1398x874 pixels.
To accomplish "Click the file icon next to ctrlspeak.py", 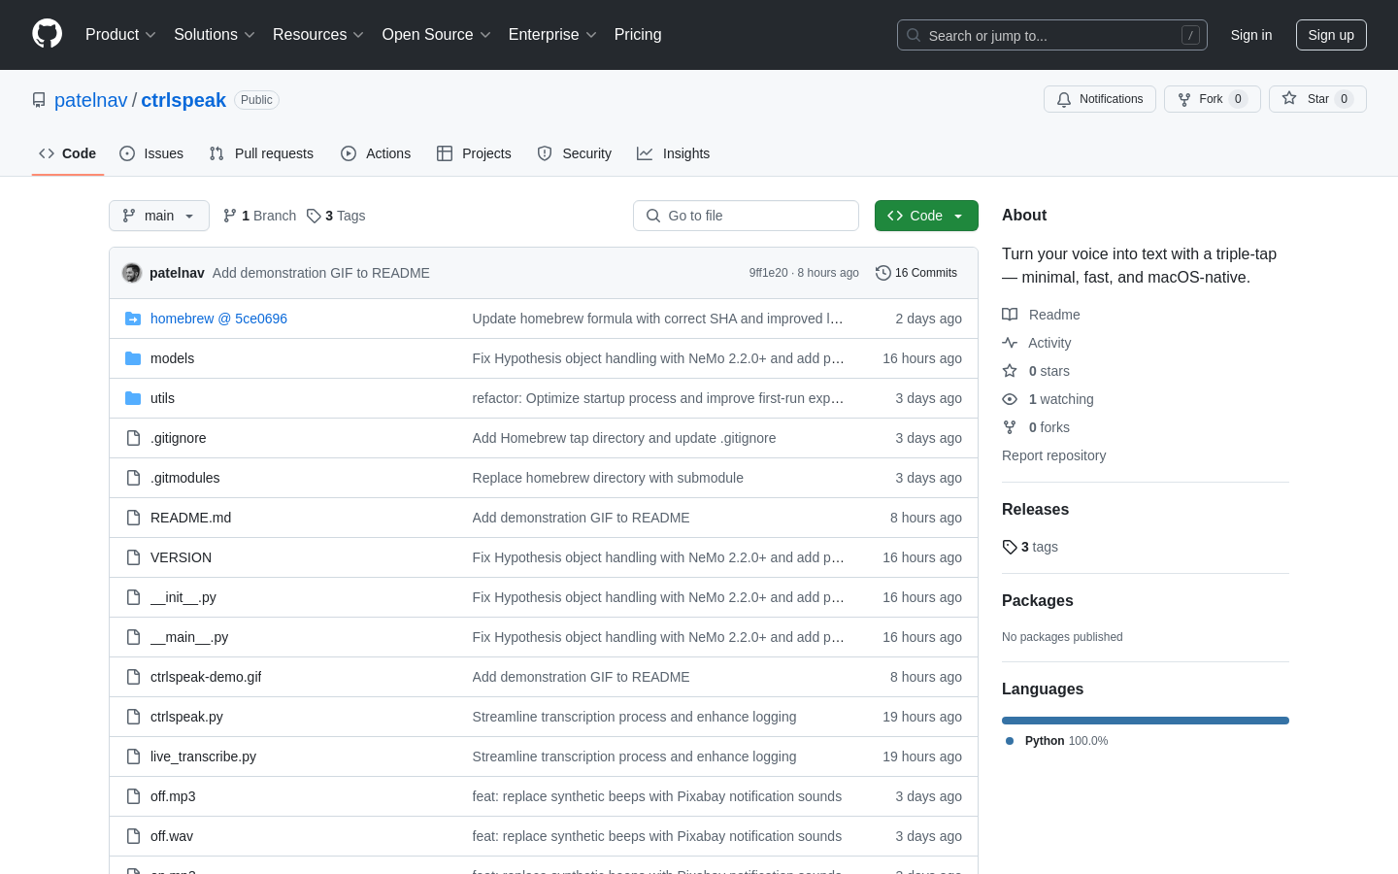I will click(133, 717).
